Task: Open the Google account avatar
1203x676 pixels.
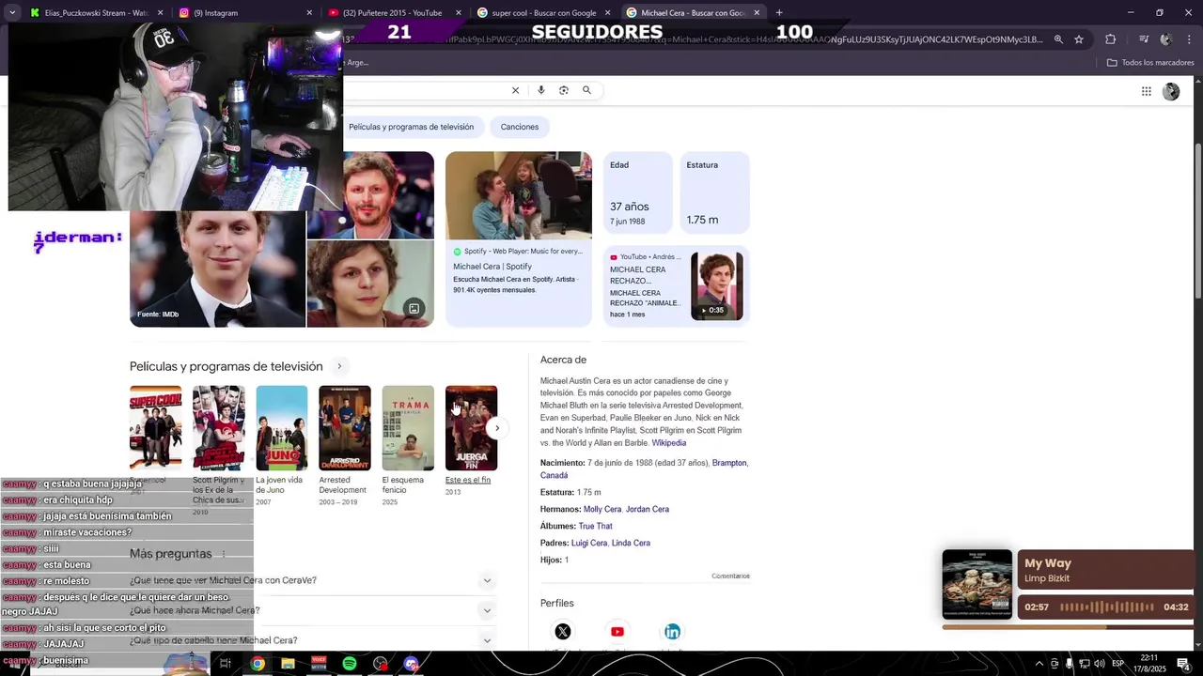Action: point(1171,91)
